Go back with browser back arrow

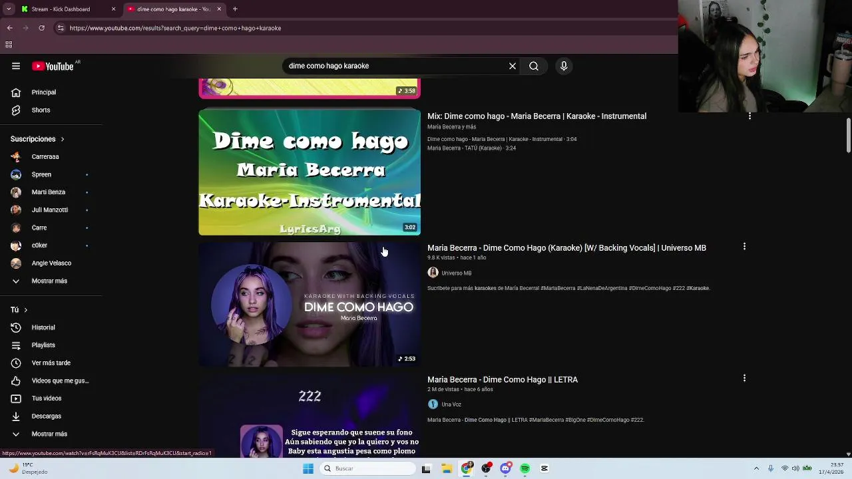pyautogui.click(x=9, y=28)
